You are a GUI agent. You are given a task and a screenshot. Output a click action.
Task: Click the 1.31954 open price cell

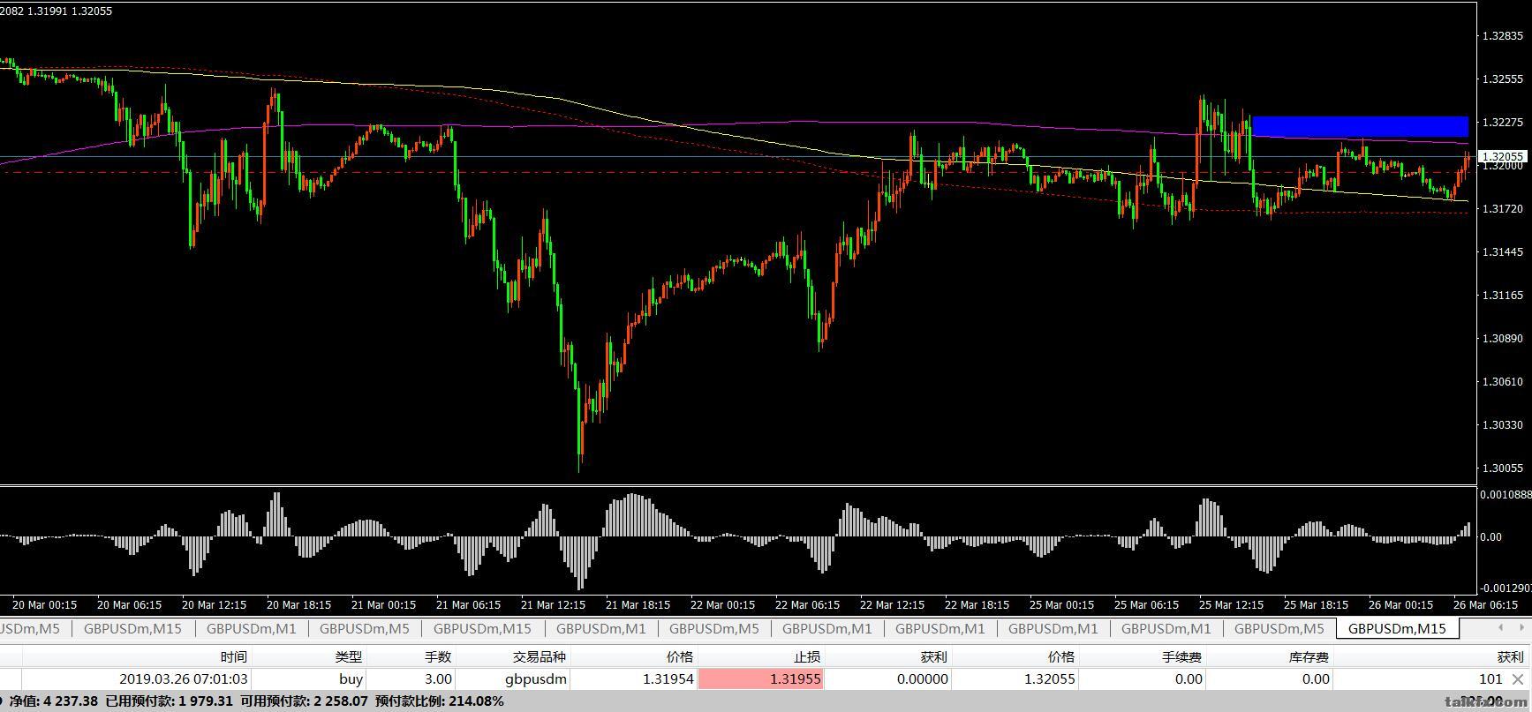[668, 678]
